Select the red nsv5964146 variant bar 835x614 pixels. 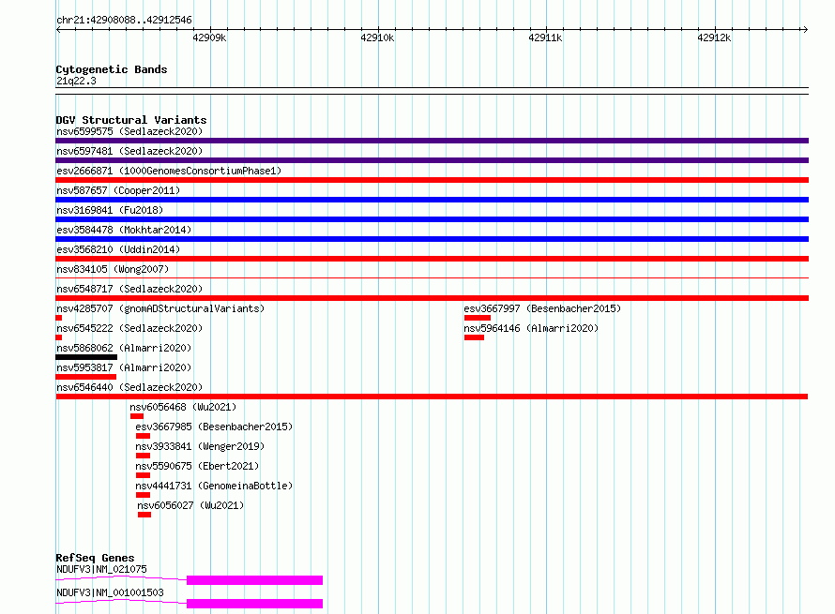pos(474,337)
